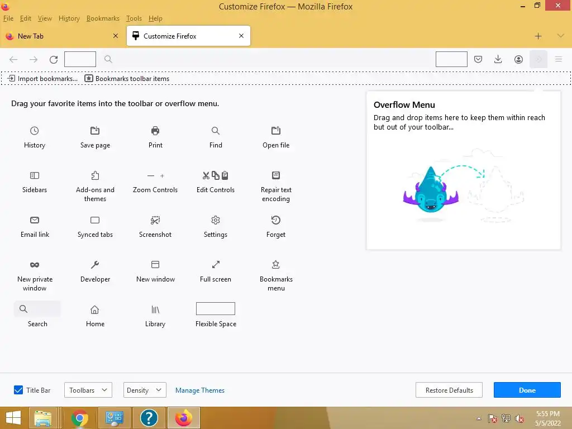
Task: Select the Edit Controls widget
Action: coord(215,175)
